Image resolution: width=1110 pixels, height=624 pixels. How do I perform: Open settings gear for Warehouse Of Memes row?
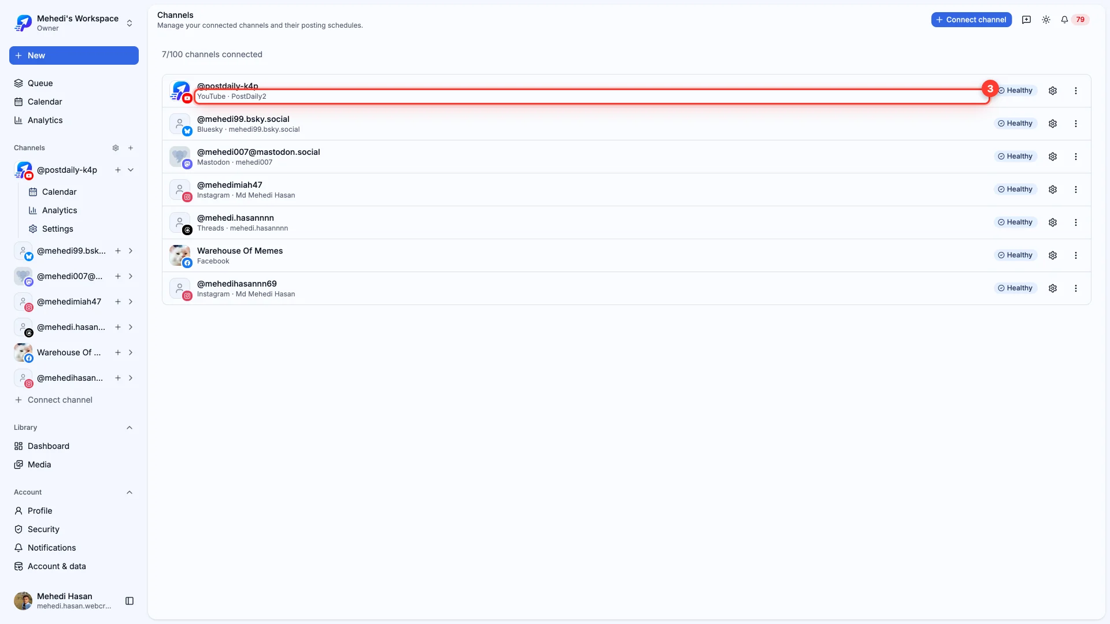click(1053, 255)
